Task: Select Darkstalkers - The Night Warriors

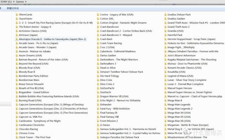Action: point(119,59)
